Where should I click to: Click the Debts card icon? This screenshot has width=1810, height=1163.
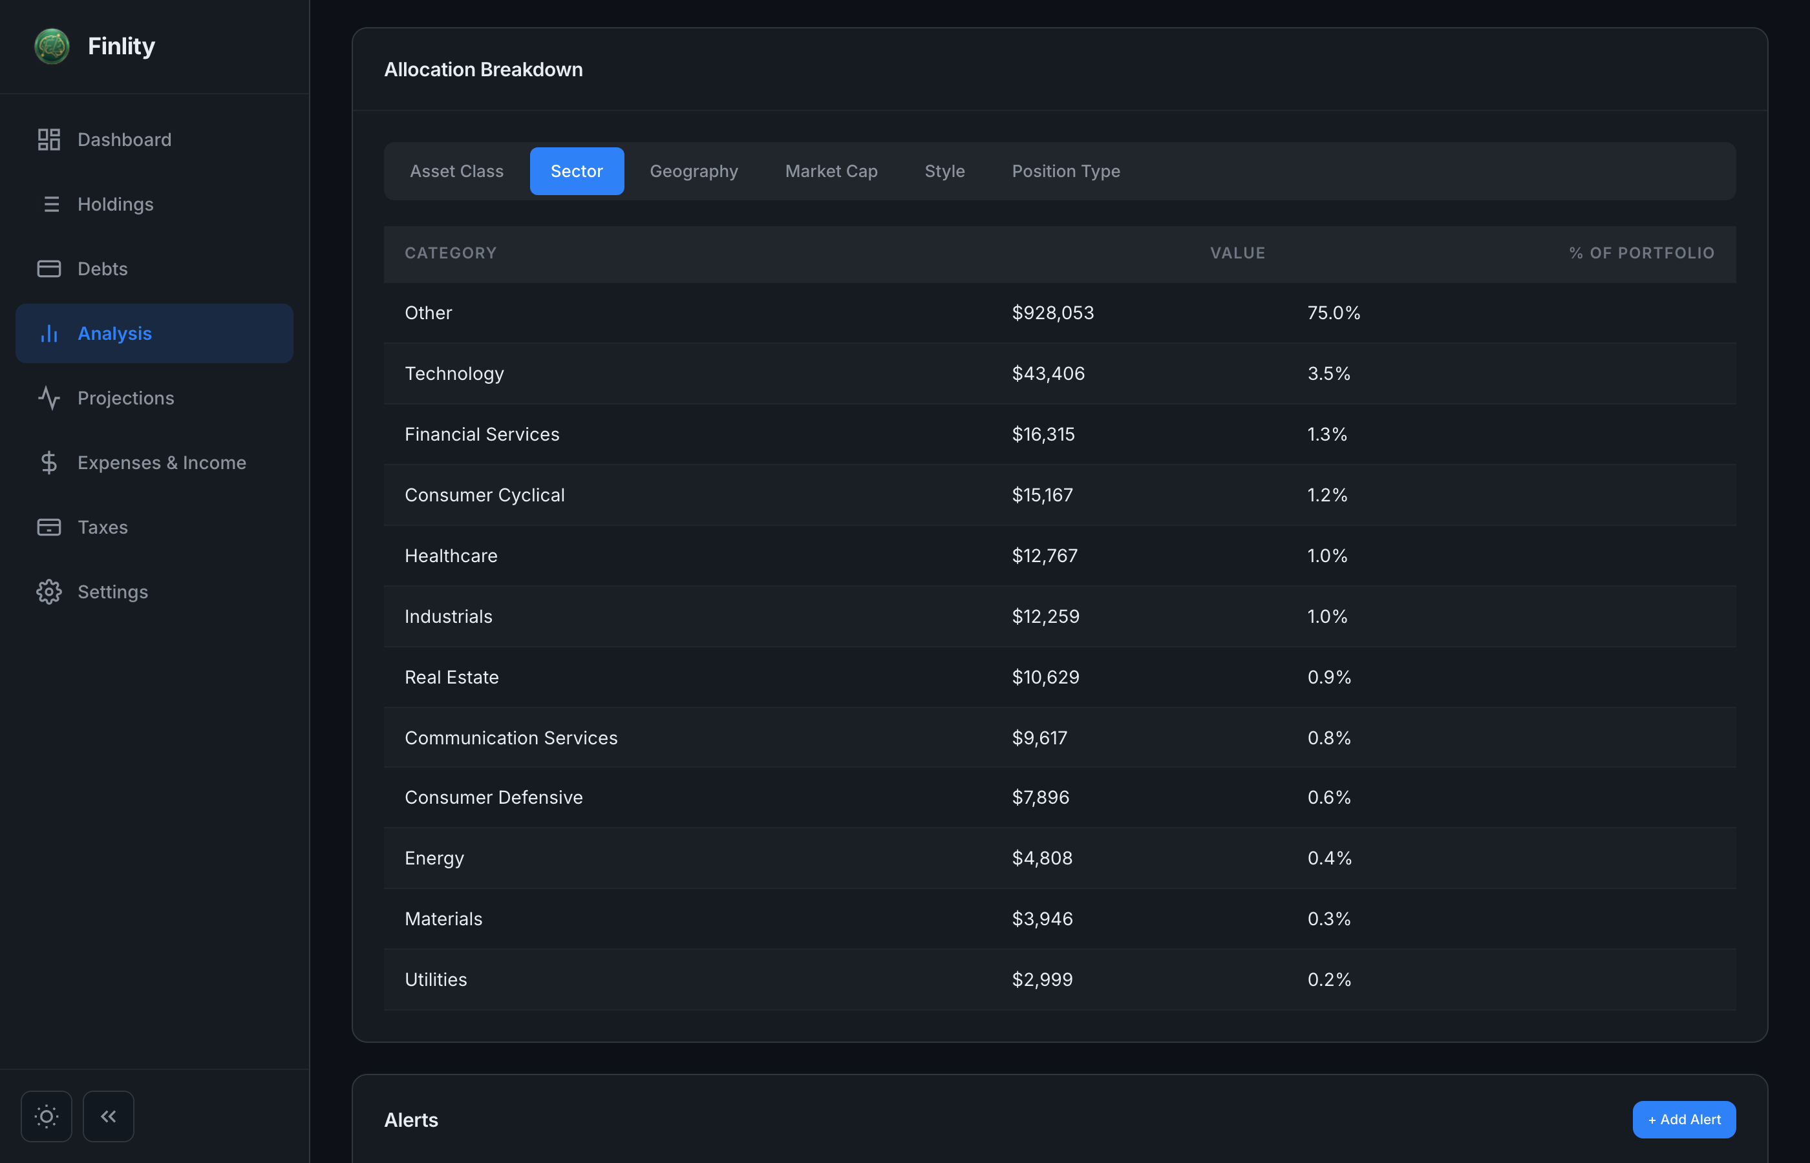(49, 269)
